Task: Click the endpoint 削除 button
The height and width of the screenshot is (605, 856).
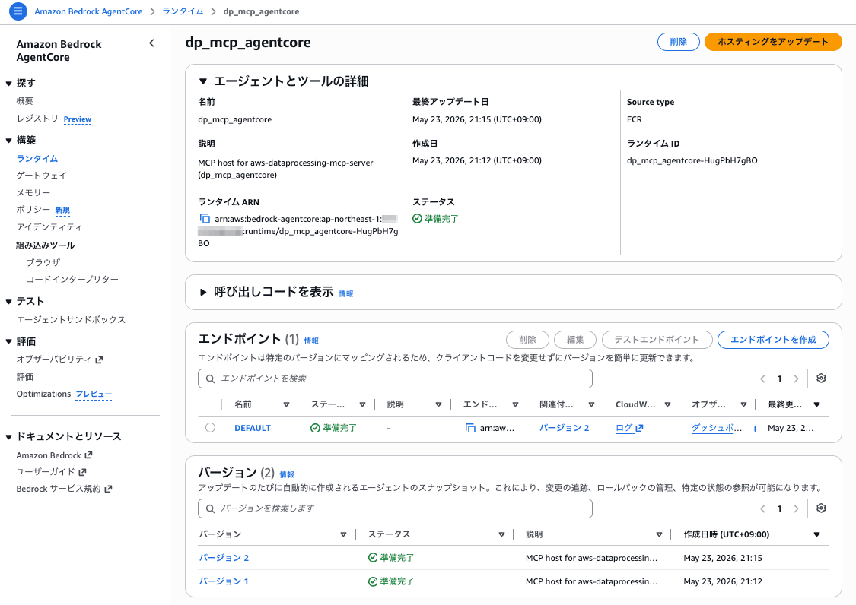Action: 527,339
